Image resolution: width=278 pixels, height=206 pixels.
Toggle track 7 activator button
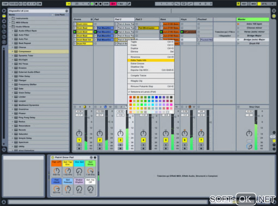(x=201, y=140)
